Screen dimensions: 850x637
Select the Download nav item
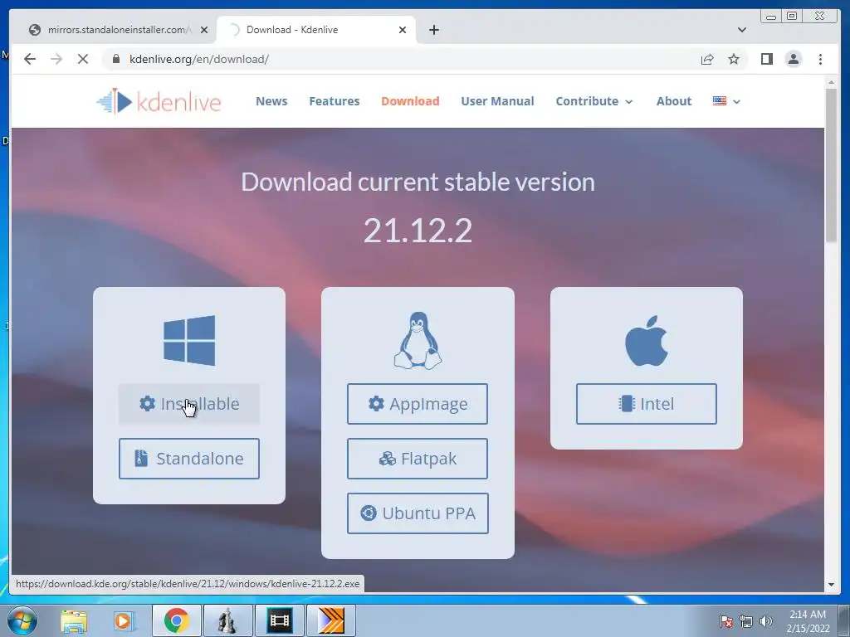pos(410,101)
